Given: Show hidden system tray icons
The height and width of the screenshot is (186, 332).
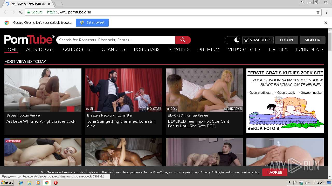Looking at the screenshot, I should (x=289, y=183).
